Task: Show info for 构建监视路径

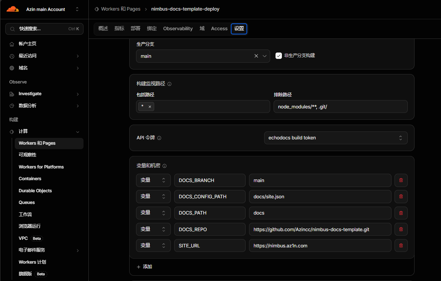Action: [169, 84]
